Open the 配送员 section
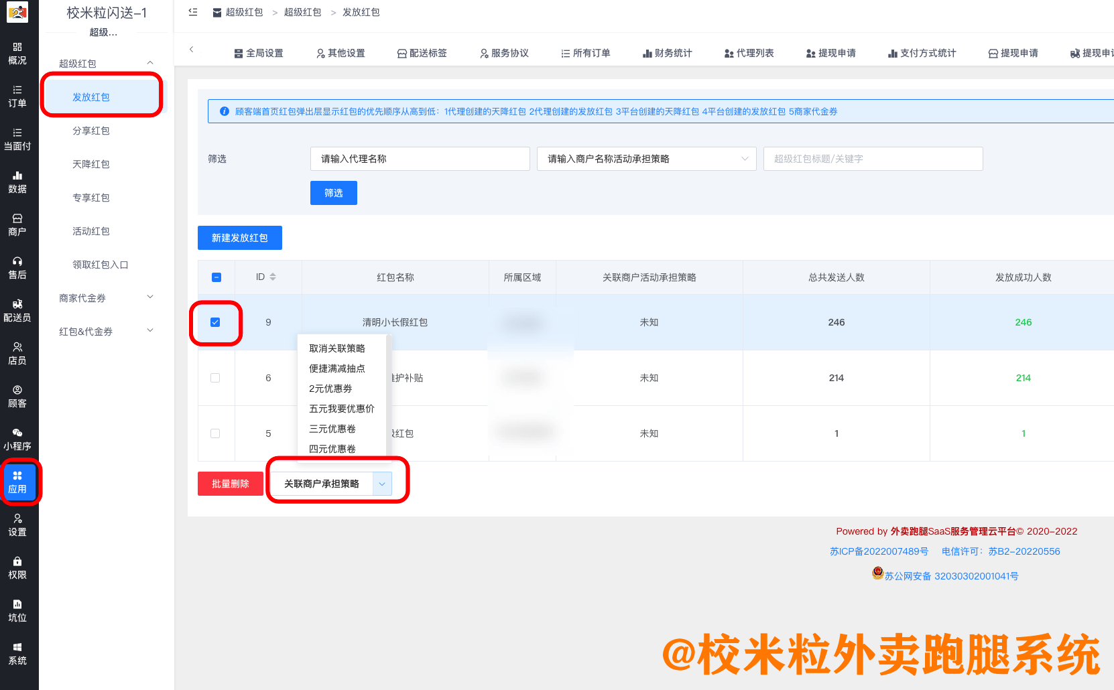Screen dimensions: 1114x690 18,310
